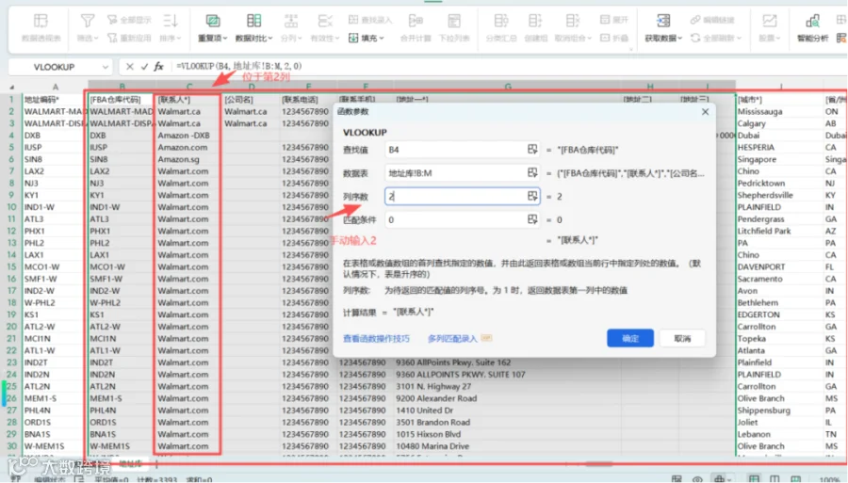Click 全部刷新 refresh all
Image resolution: width=848 pixels, height=483 pixels.
coord(716,38)
